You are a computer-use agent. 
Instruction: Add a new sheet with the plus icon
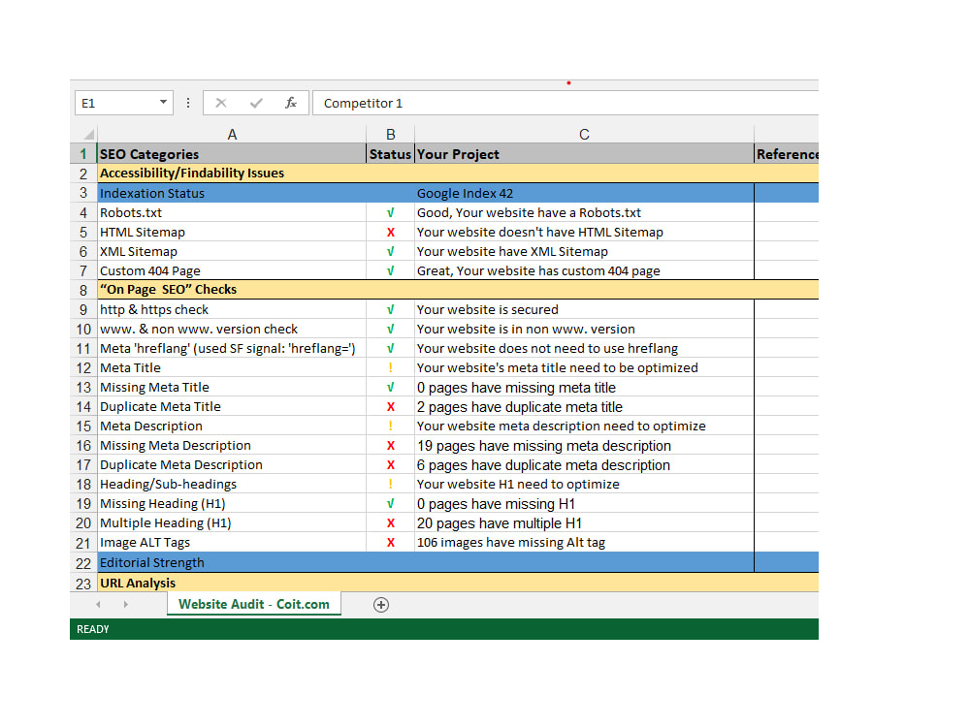(x=381, y=605)
